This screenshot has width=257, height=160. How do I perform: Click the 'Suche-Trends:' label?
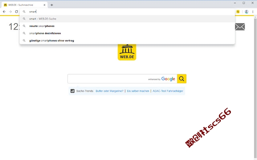click(x=85, y=91)
